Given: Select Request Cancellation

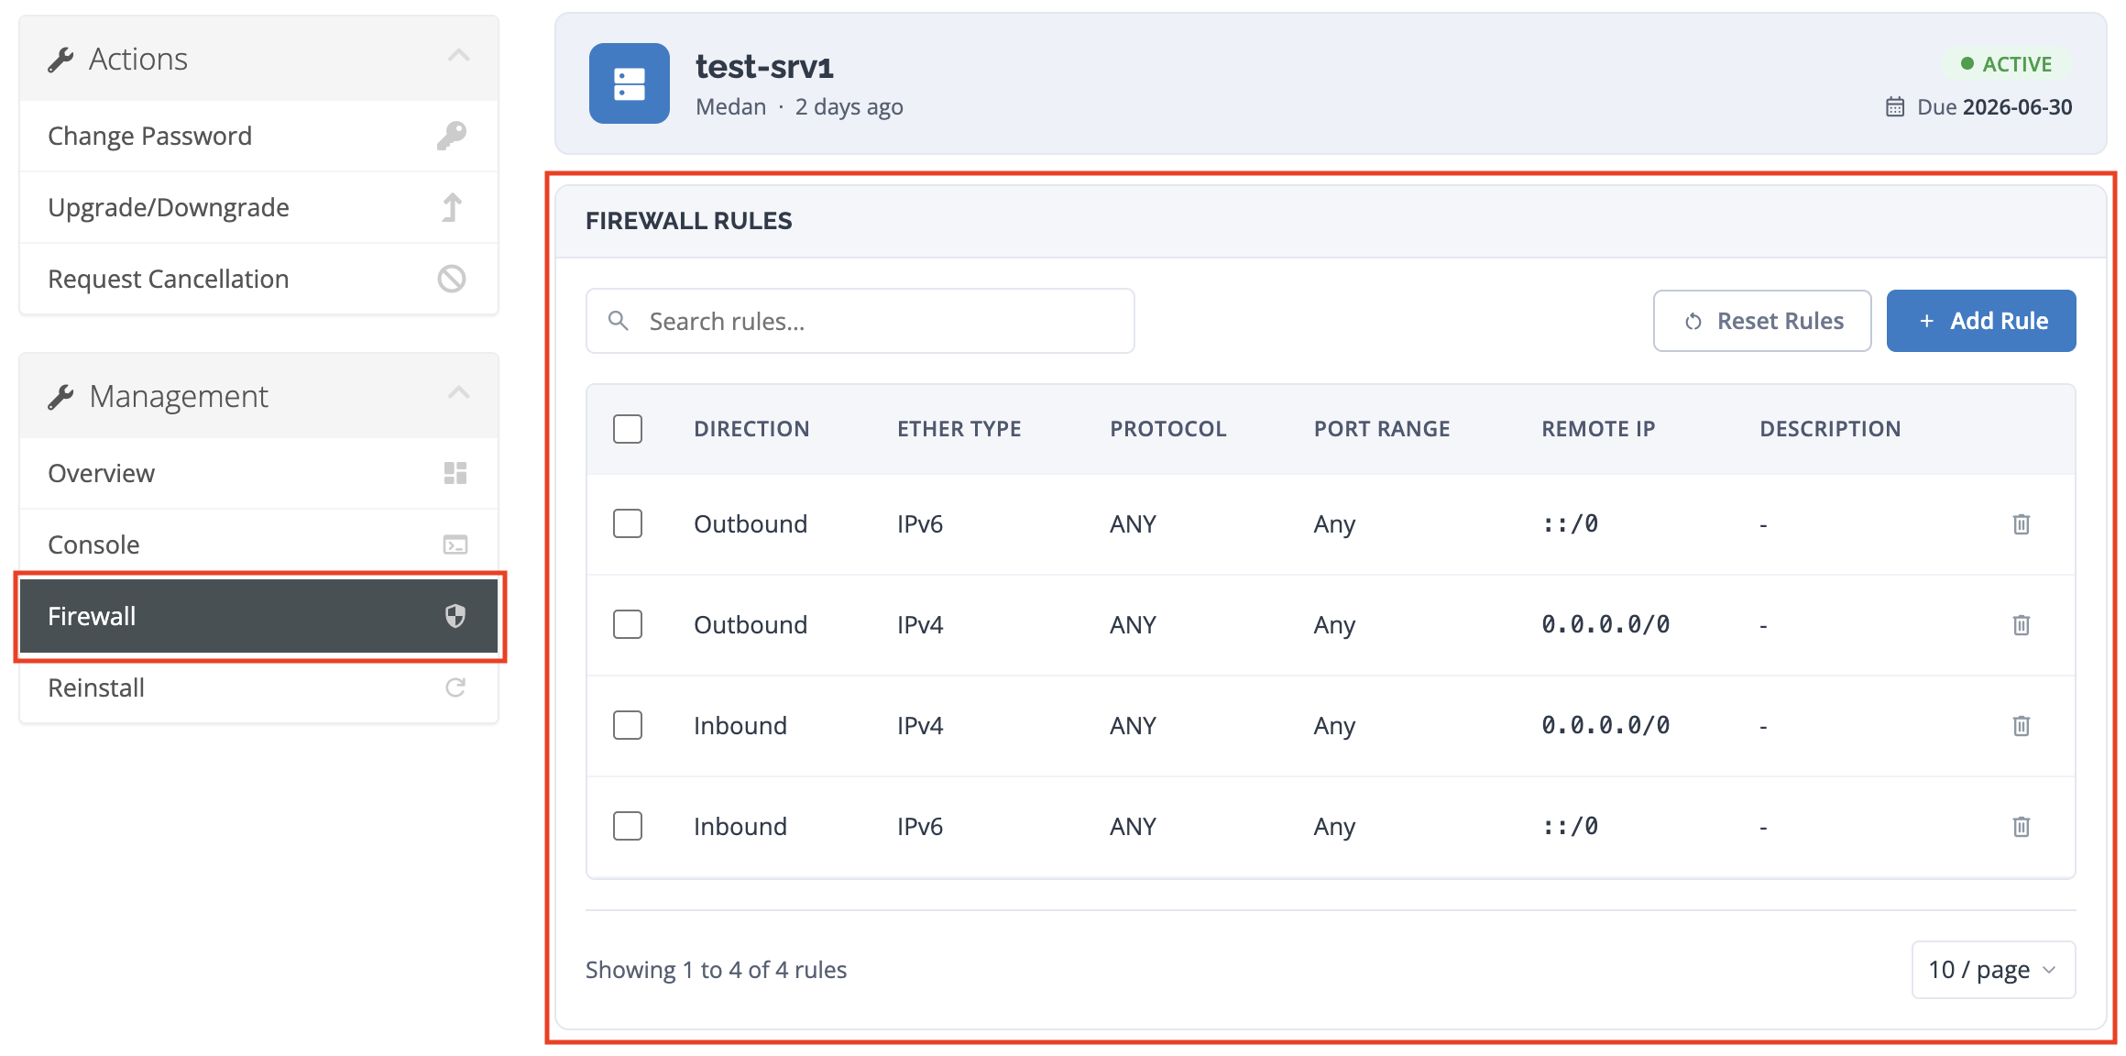Looking at the screenshot, I should pyautogui.click(x=259, y=279).
